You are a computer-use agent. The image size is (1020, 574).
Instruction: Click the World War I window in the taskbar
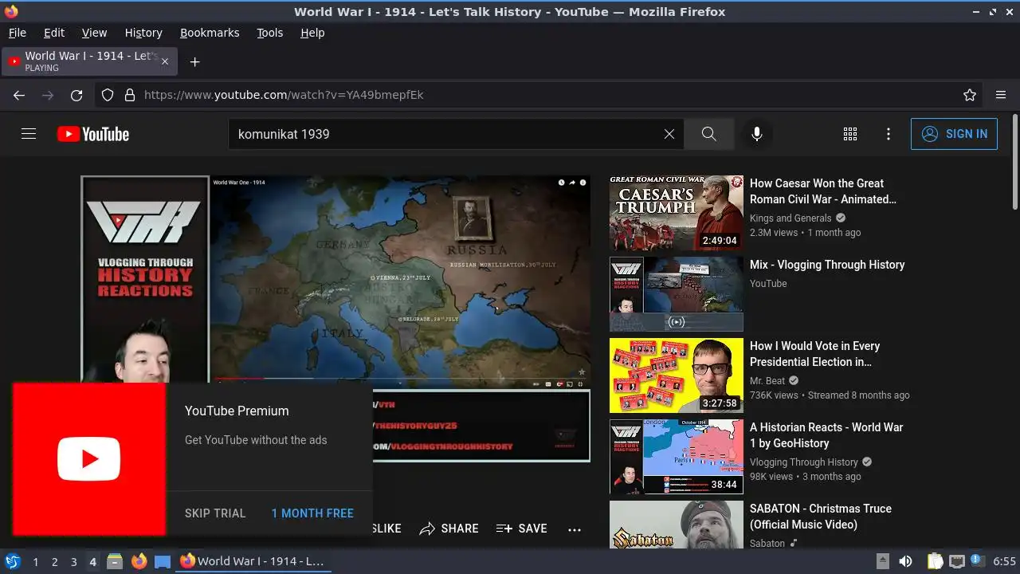253,561
